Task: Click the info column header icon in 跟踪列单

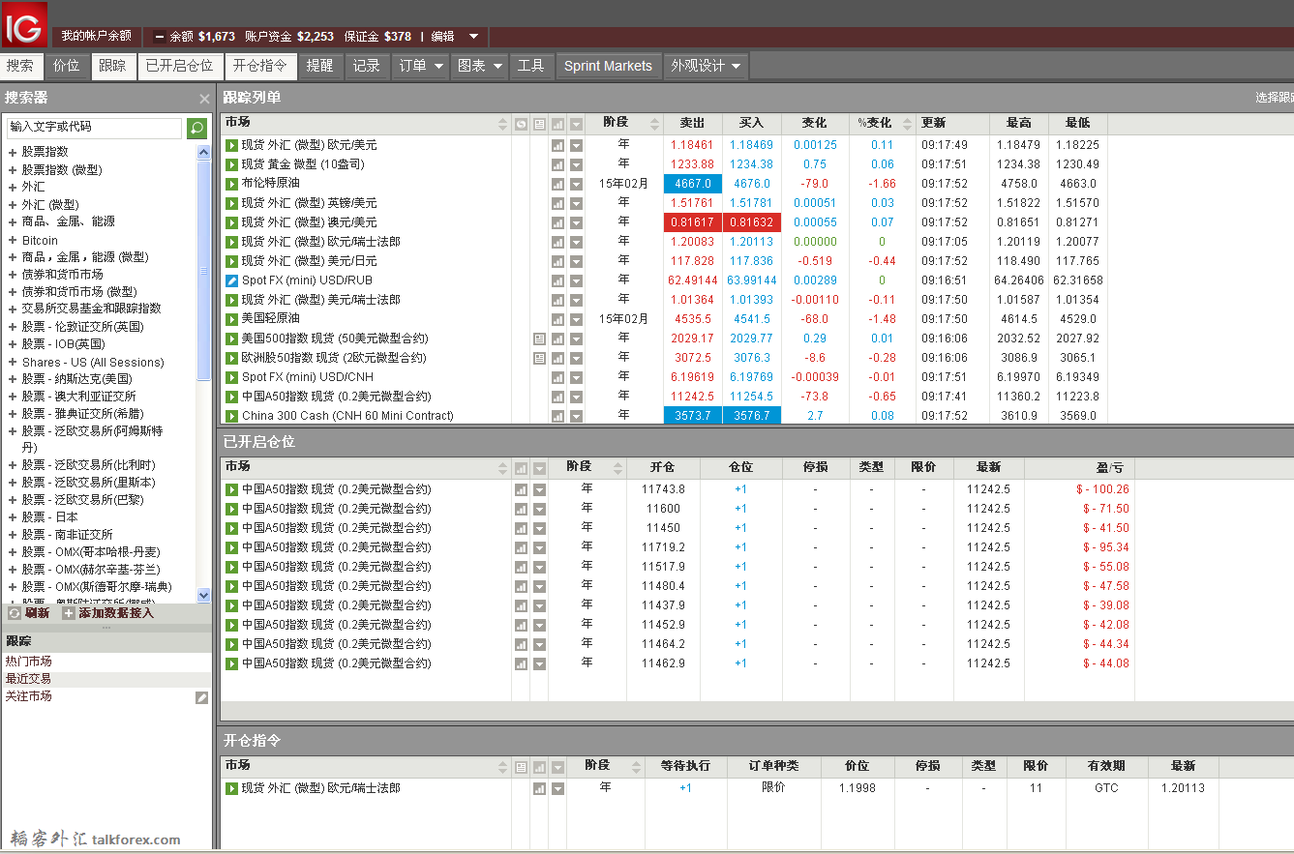Action: (539, 124)
